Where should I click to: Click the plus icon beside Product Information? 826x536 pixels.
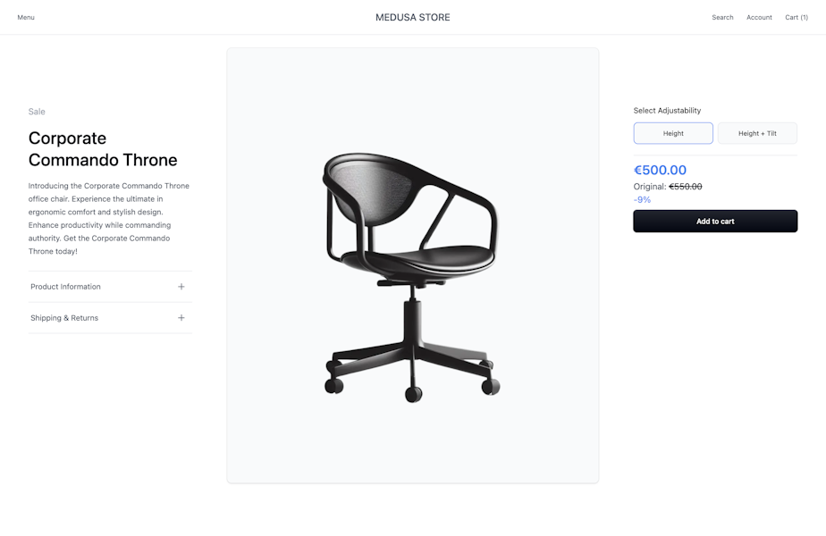coord(181,287)
